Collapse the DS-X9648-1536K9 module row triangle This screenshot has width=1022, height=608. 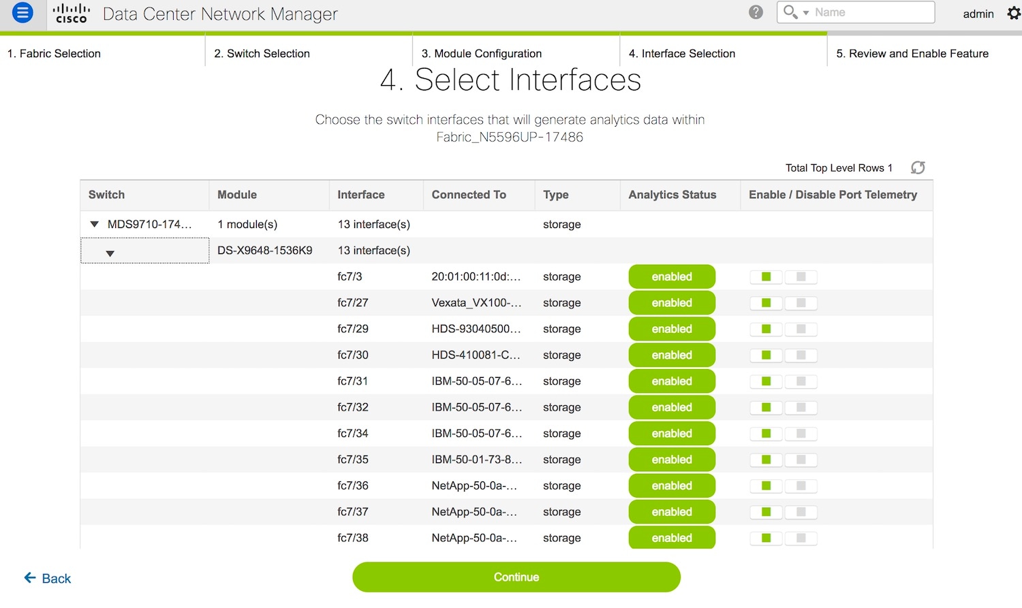(x=110, y=253)
